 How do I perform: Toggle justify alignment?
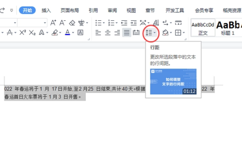coord(127,33)
